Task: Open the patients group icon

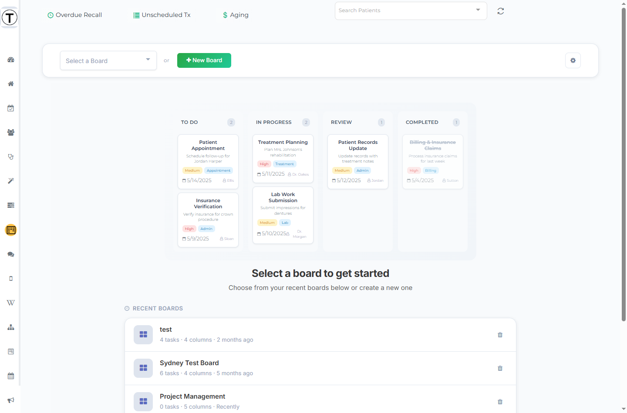Action: coord(11,133)
